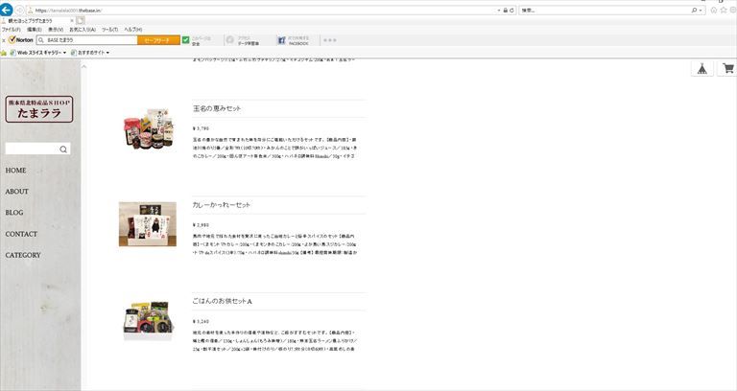
Task: Click the favorites bar add star icon
Action: click(x=4, y=53)
